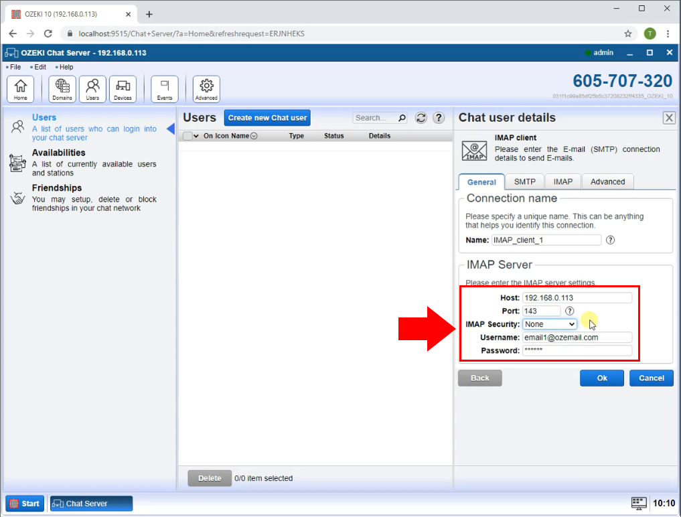Screen dimensions: 681x517
Task: Select the Users icon in the toolbar
Action: click(x=92, y=88)
